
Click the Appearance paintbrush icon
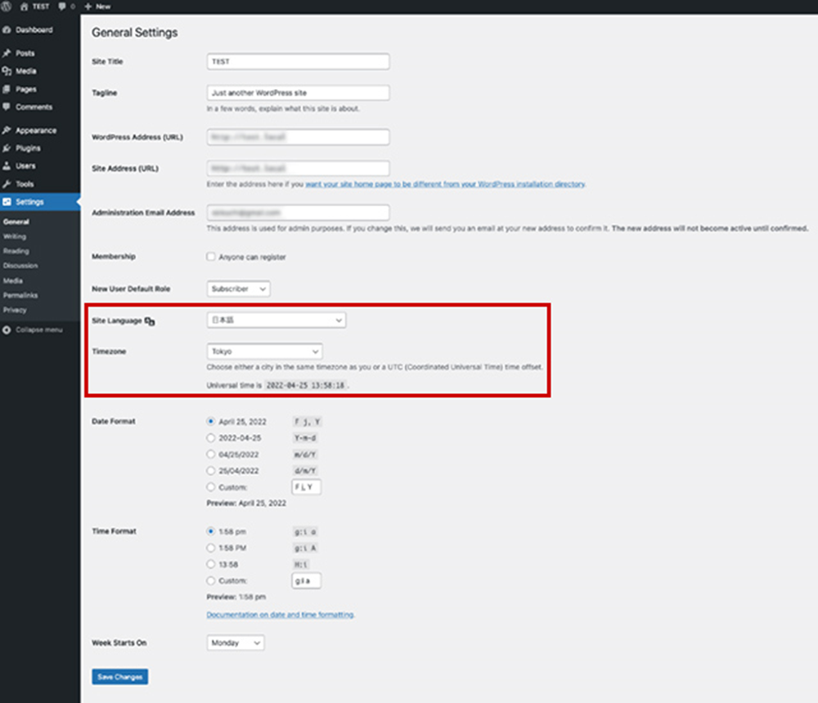click(x=7, y=131)
